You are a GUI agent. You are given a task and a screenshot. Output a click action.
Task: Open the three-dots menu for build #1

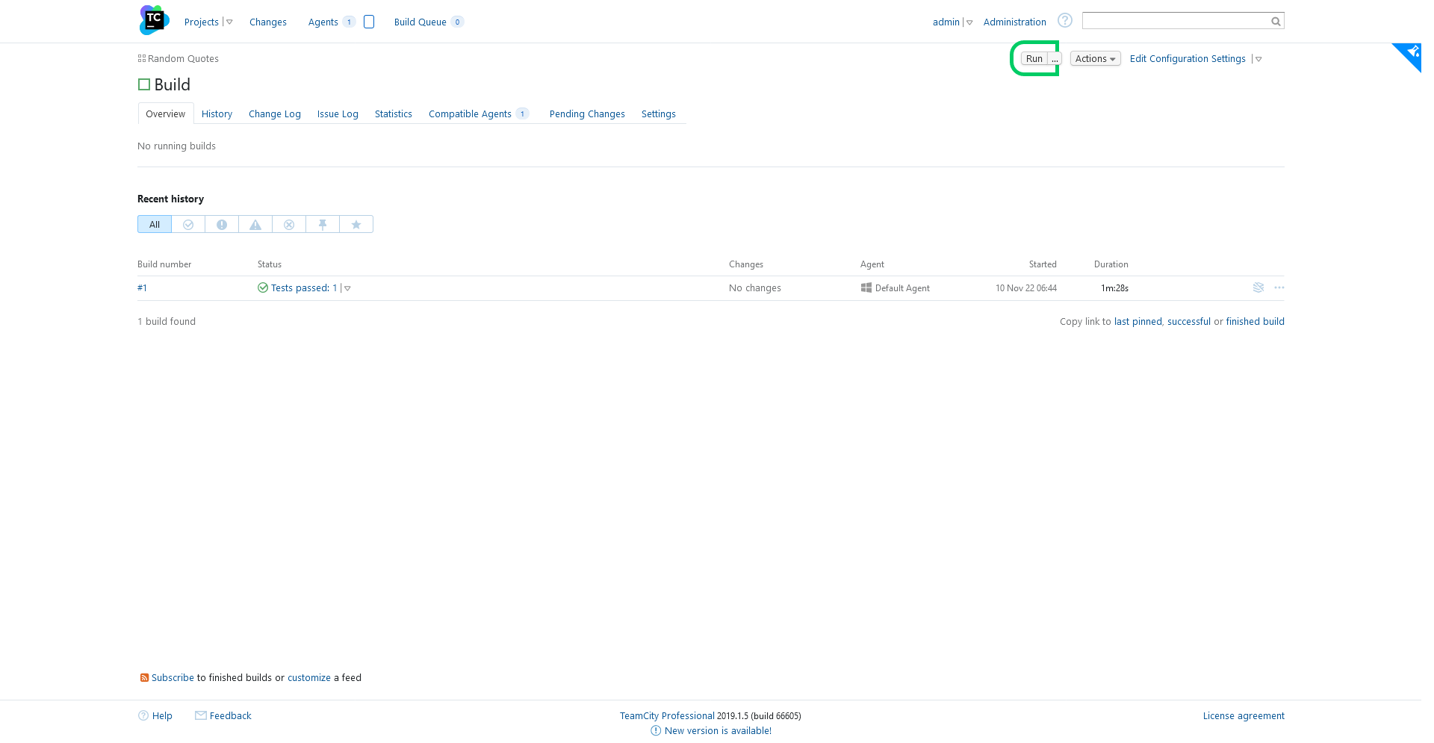click(1279, 287)
